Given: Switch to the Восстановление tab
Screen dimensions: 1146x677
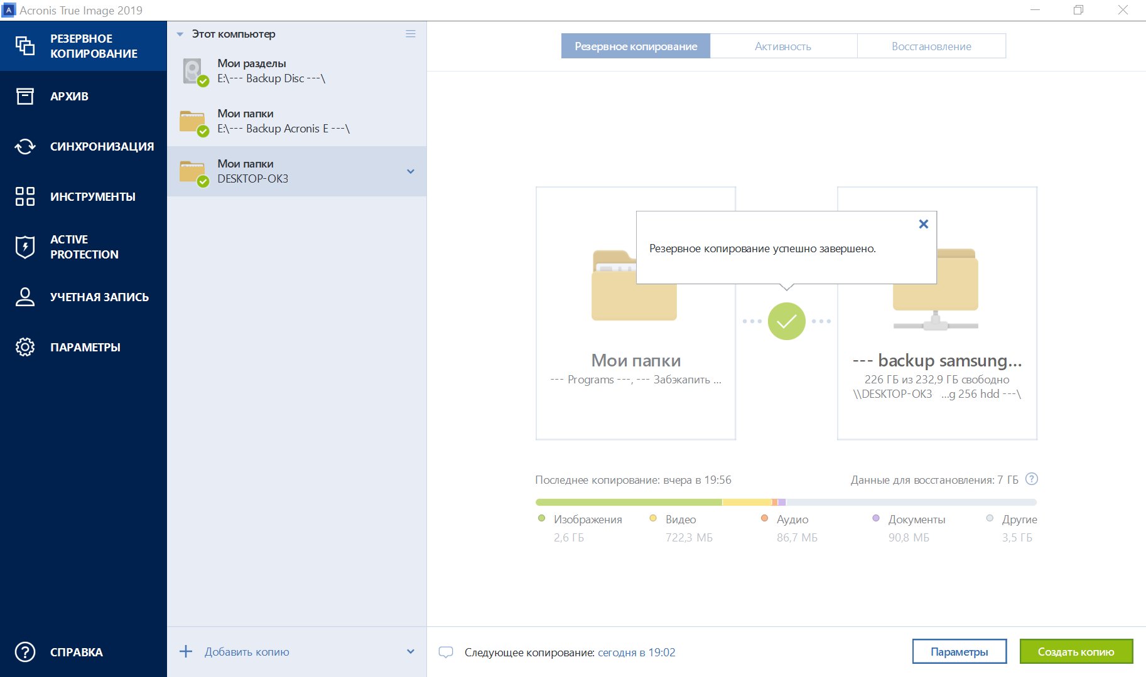Looking at the screenshot, I should pyautogui.click(x=932, y=46).
